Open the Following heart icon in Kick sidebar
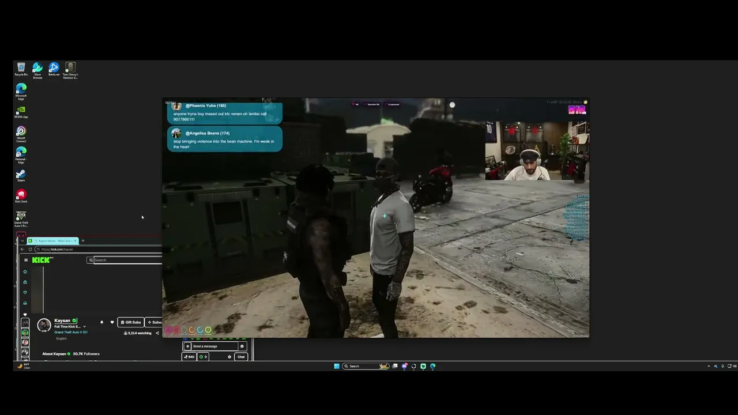The image size is (738, 415). coord(25,292)
